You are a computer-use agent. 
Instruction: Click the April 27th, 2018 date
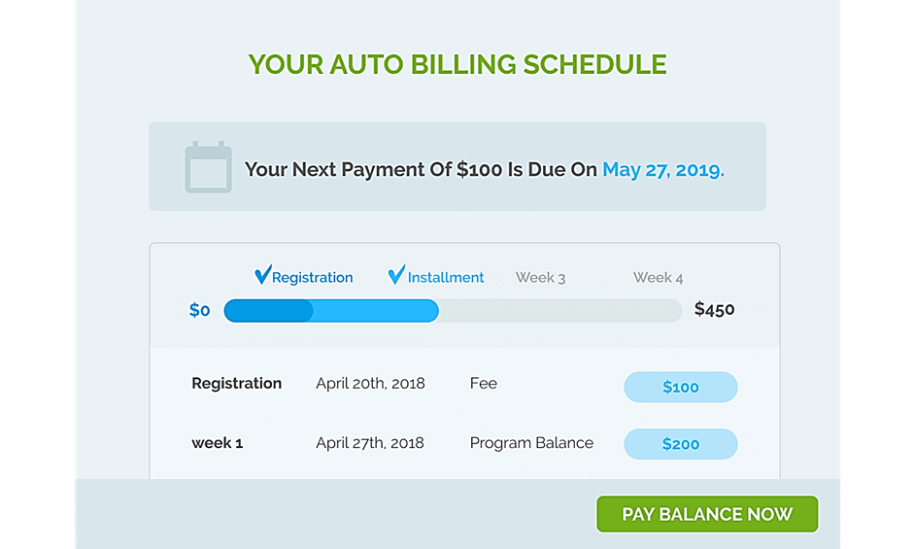point(370,443)
